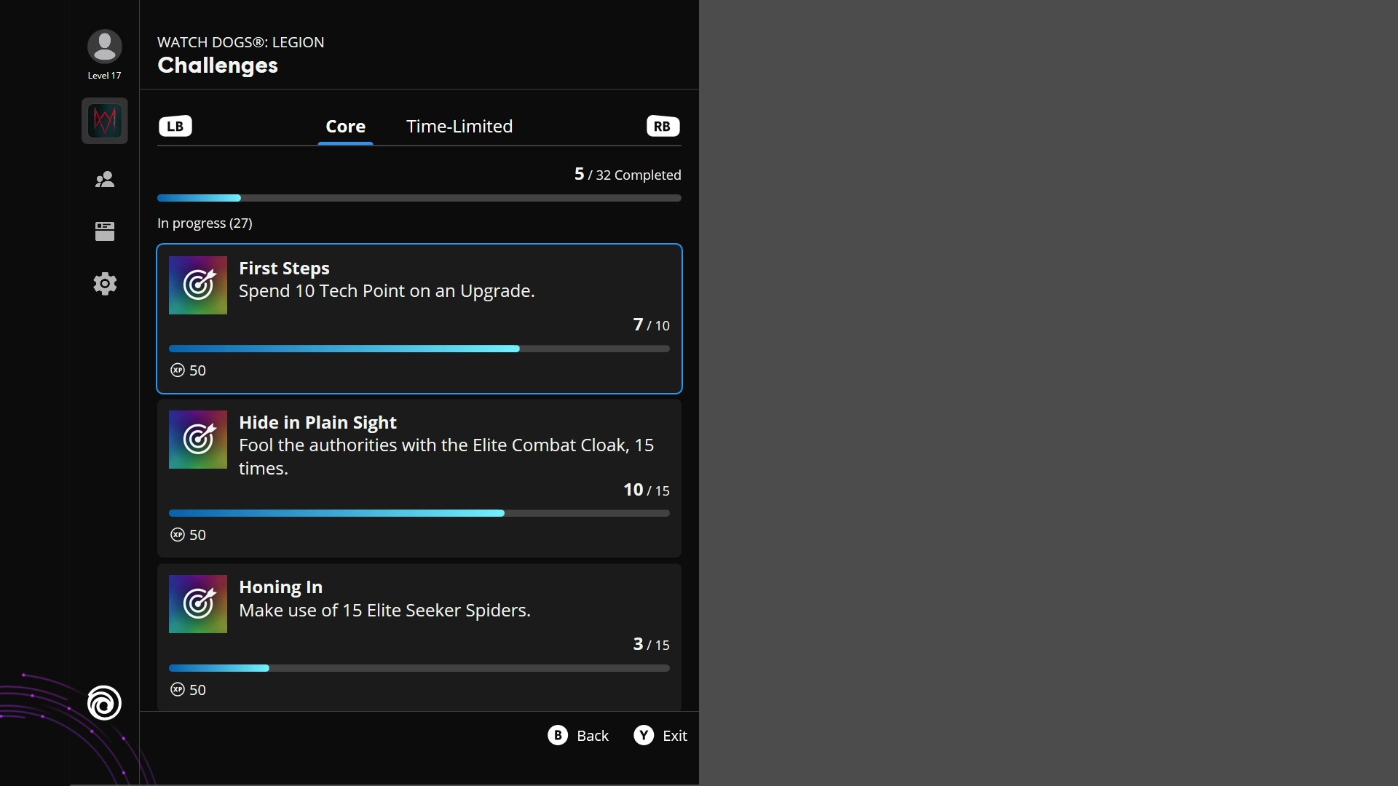The width and height of the screenshot is (1398, 786).
Task: Click the Hide in Plain Sight target icon
Action: coord(198,440)
